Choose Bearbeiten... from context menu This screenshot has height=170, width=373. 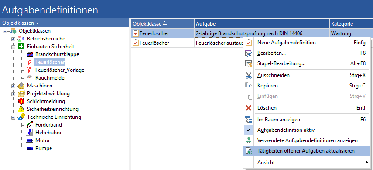307,53
